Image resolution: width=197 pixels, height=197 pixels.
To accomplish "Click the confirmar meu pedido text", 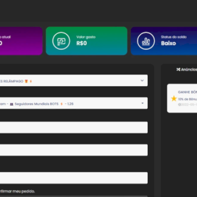I will coord(17,191).
